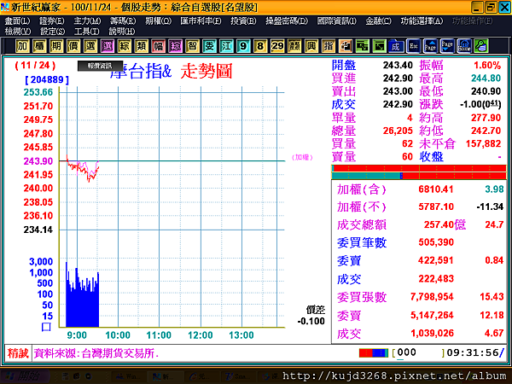Click the 未平倉 value 157,882
This screenshot has height=384, width=512.
click(x=483, y=143)
